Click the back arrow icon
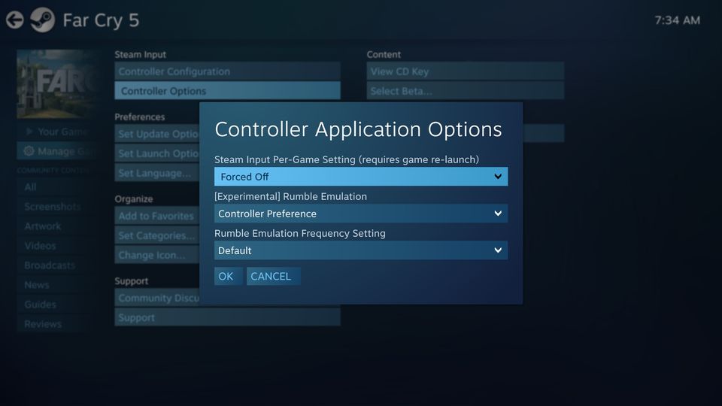The width and height of the screenshot is (722, 406). 14,20
